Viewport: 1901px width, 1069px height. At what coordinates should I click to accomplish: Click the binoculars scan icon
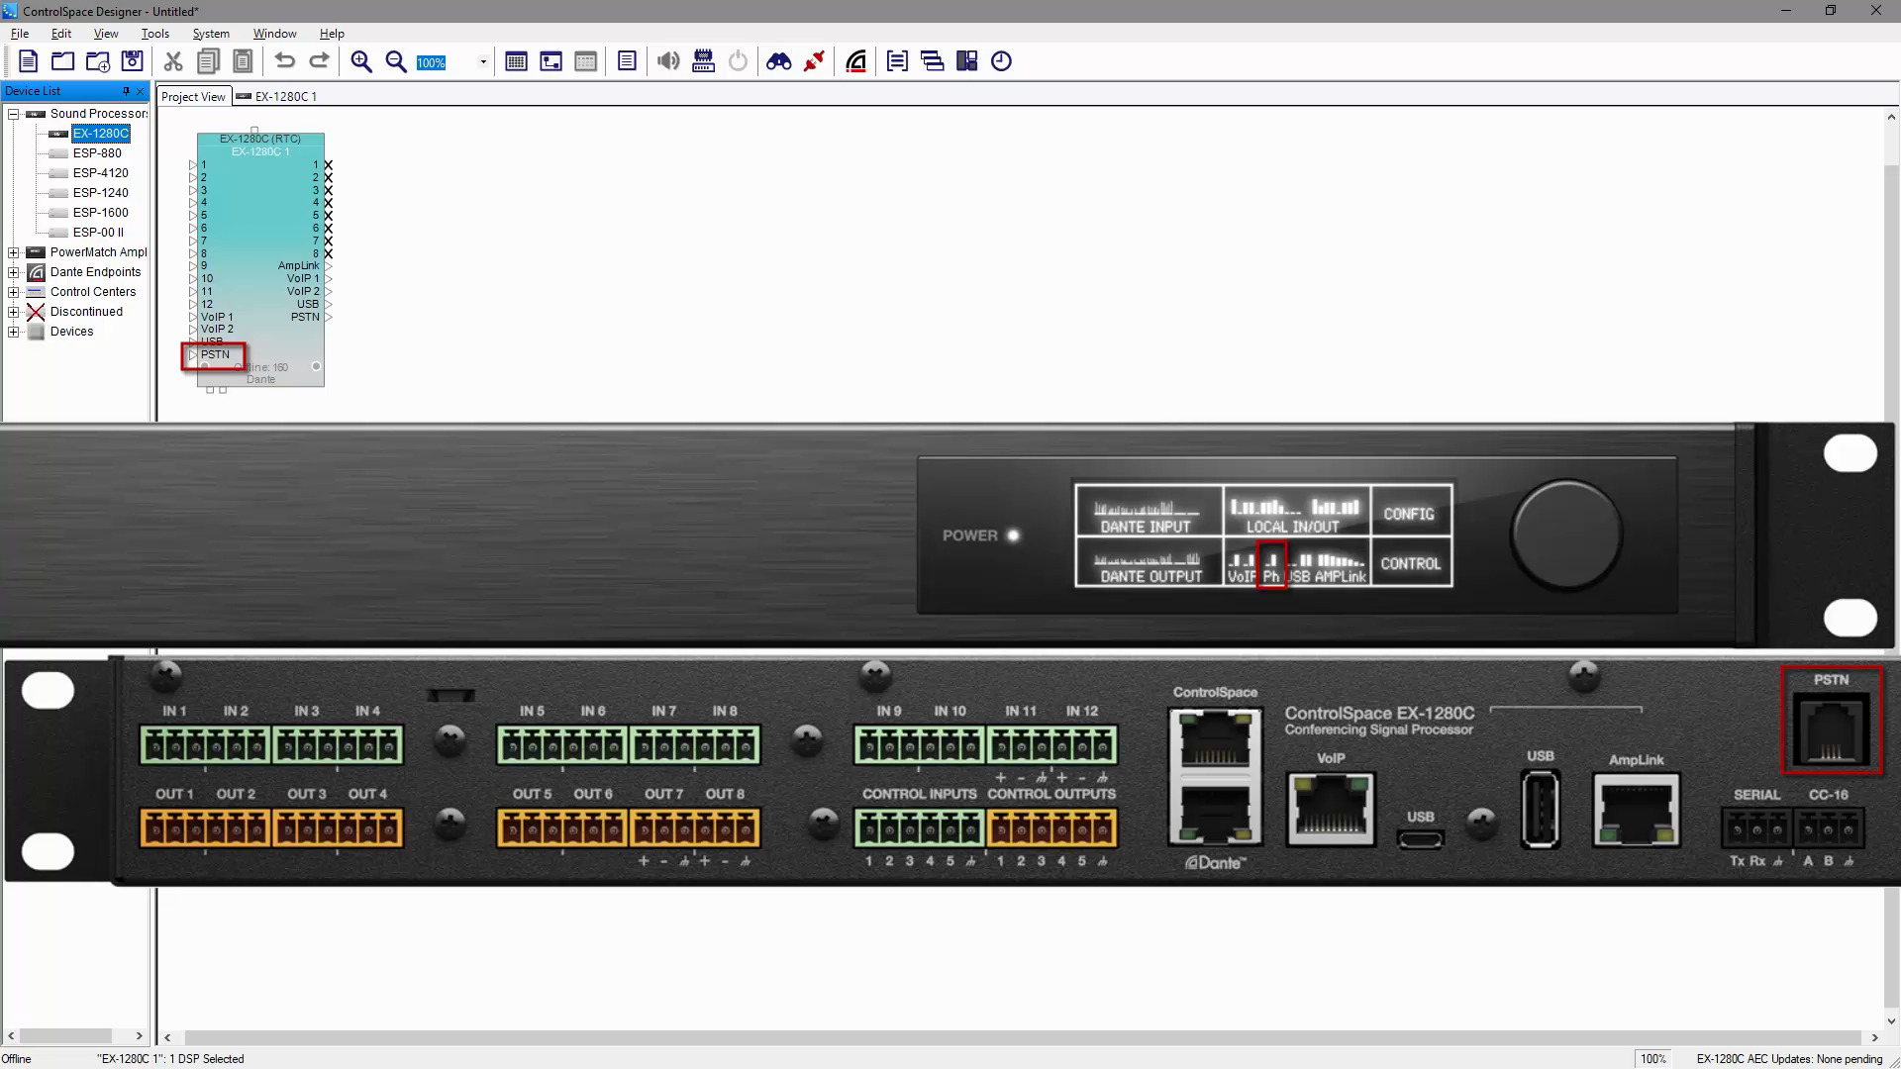pyautogui.click(x=779, y=61)
